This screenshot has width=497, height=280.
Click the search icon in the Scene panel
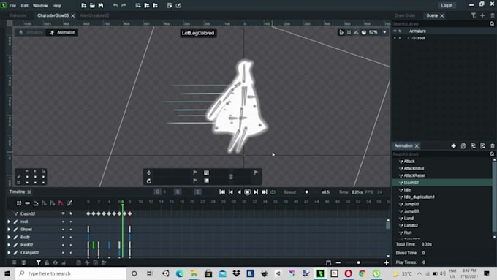pyautogui.click(x=492, y=24)
